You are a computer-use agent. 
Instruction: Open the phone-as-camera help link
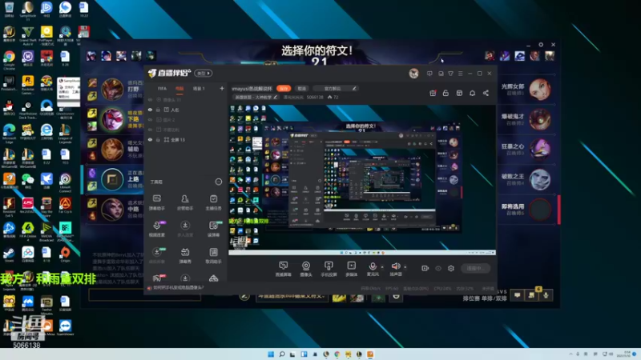click(x=178, y=288)
